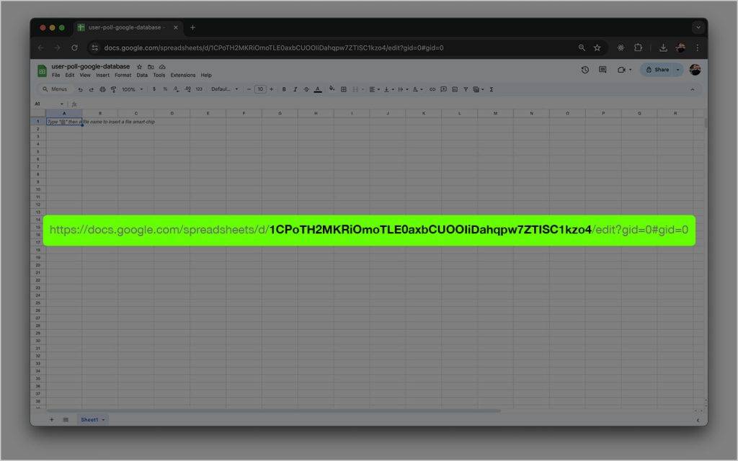
Task: Click the Functions sigma icon
Action: [x=492, y=89]
